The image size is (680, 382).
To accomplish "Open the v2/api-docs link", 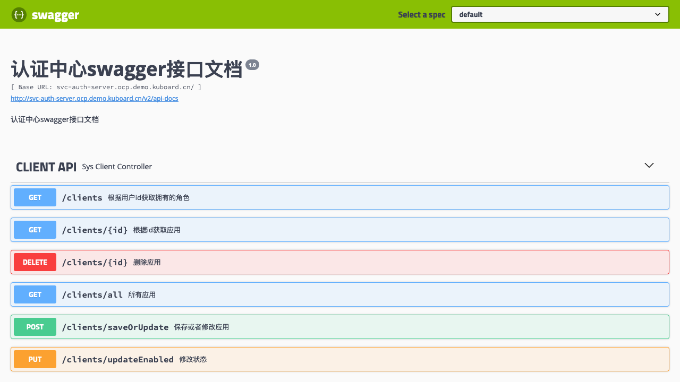I will (x=94, y=99).
